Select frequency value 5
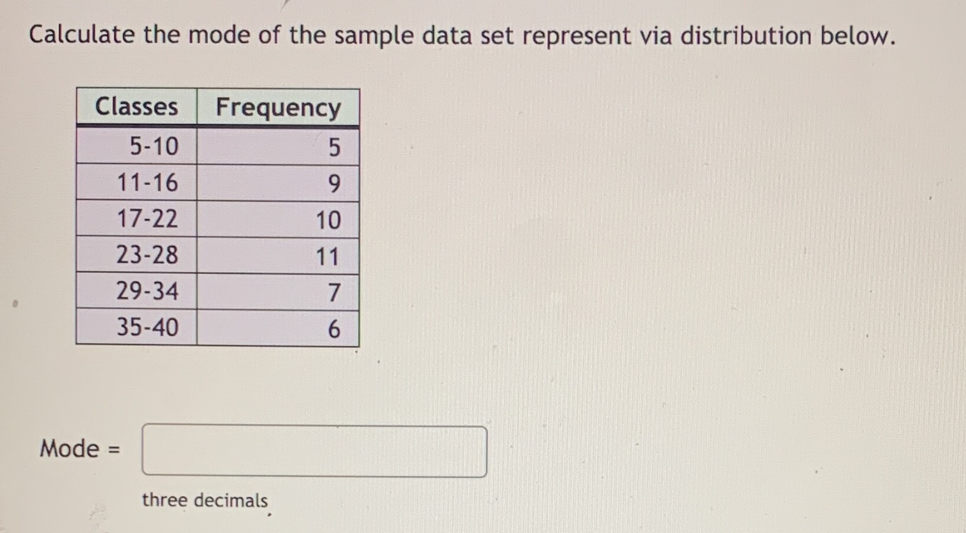Image resolution: width=966 pixels, height=533 pixels. pyautogui.click(x=333, y=146)
